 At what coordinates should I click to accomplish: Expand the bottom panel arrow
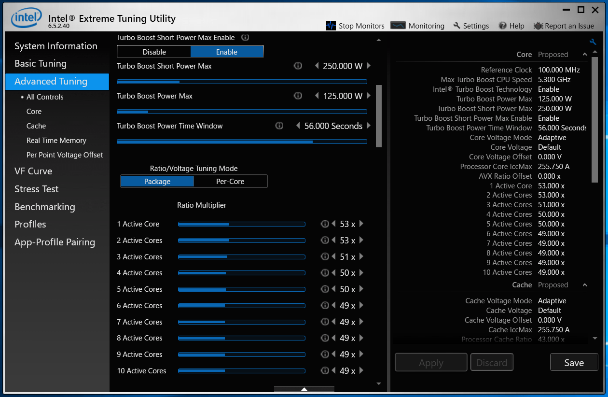(304, 389)
